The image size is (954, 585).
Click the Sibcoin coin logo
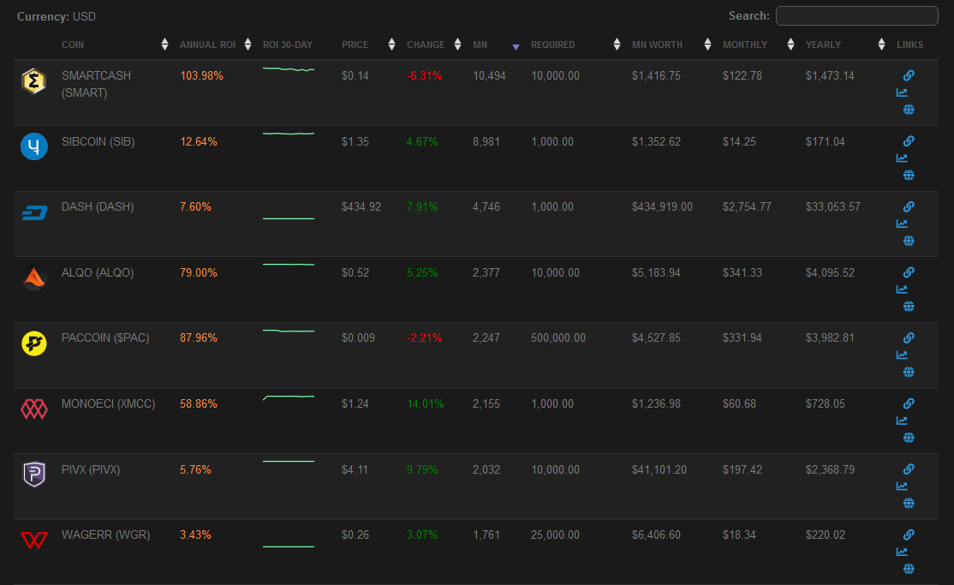(34, 146)
